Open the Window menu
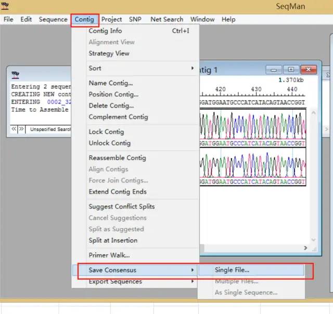The width and height of the screenshot is (333, 314). pyautogui.click(x=202, y=19)
